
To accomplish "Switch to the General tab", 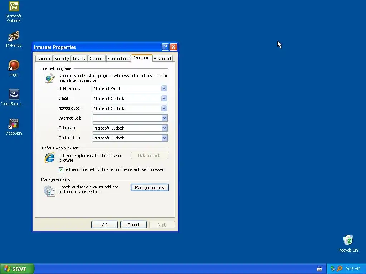I will [44, 59].
